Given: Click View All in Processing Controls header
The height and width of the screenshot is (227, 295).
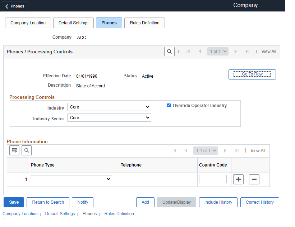Looking at the screenshot, I should coord(269,52).
